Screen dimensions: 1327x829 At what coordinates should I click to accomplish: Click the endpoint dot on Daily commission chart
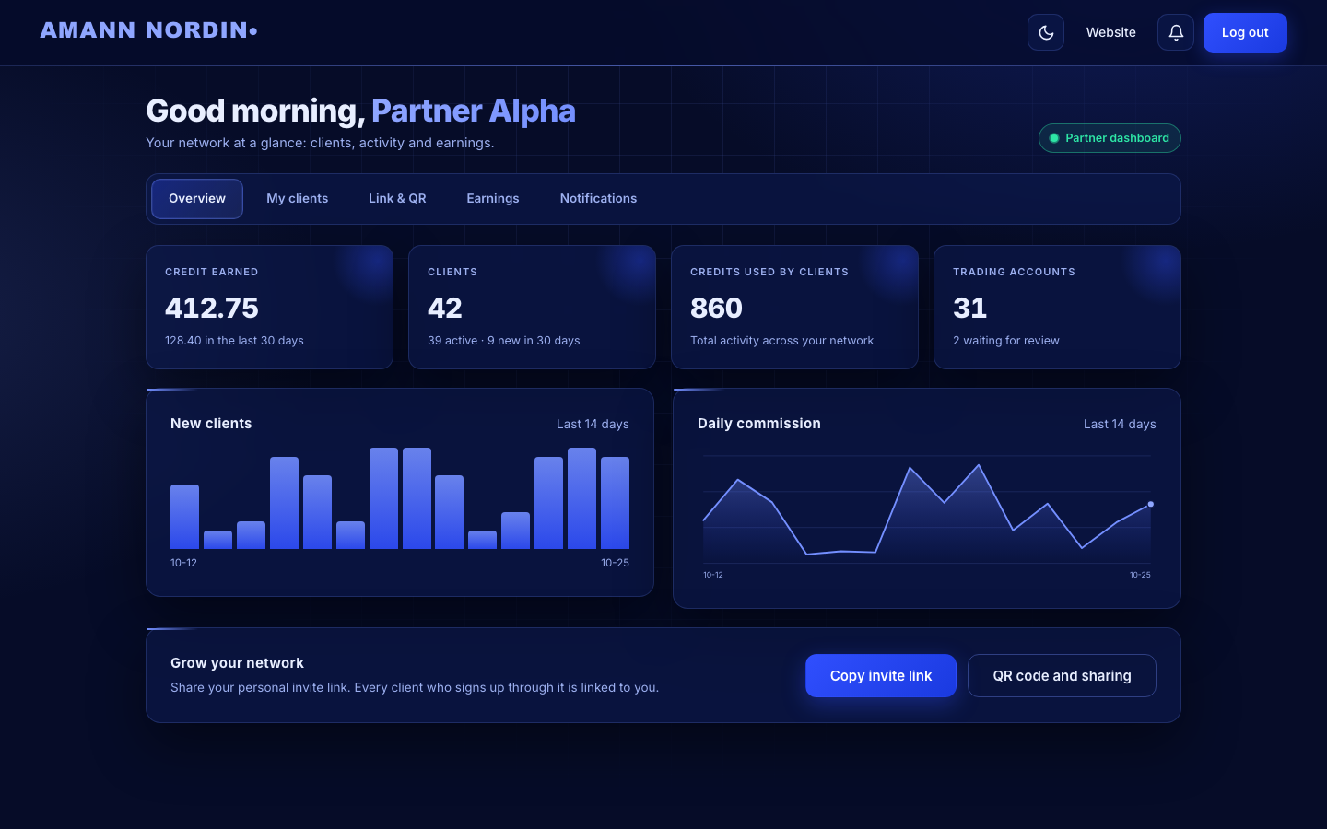(x=1150, y=504)
